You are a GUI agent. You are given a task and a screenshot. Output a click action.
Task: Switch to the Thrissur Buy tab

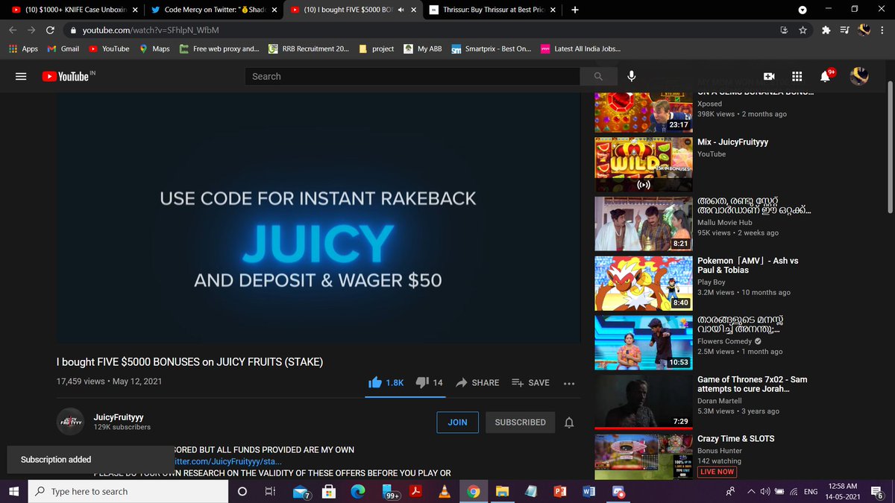492,10
